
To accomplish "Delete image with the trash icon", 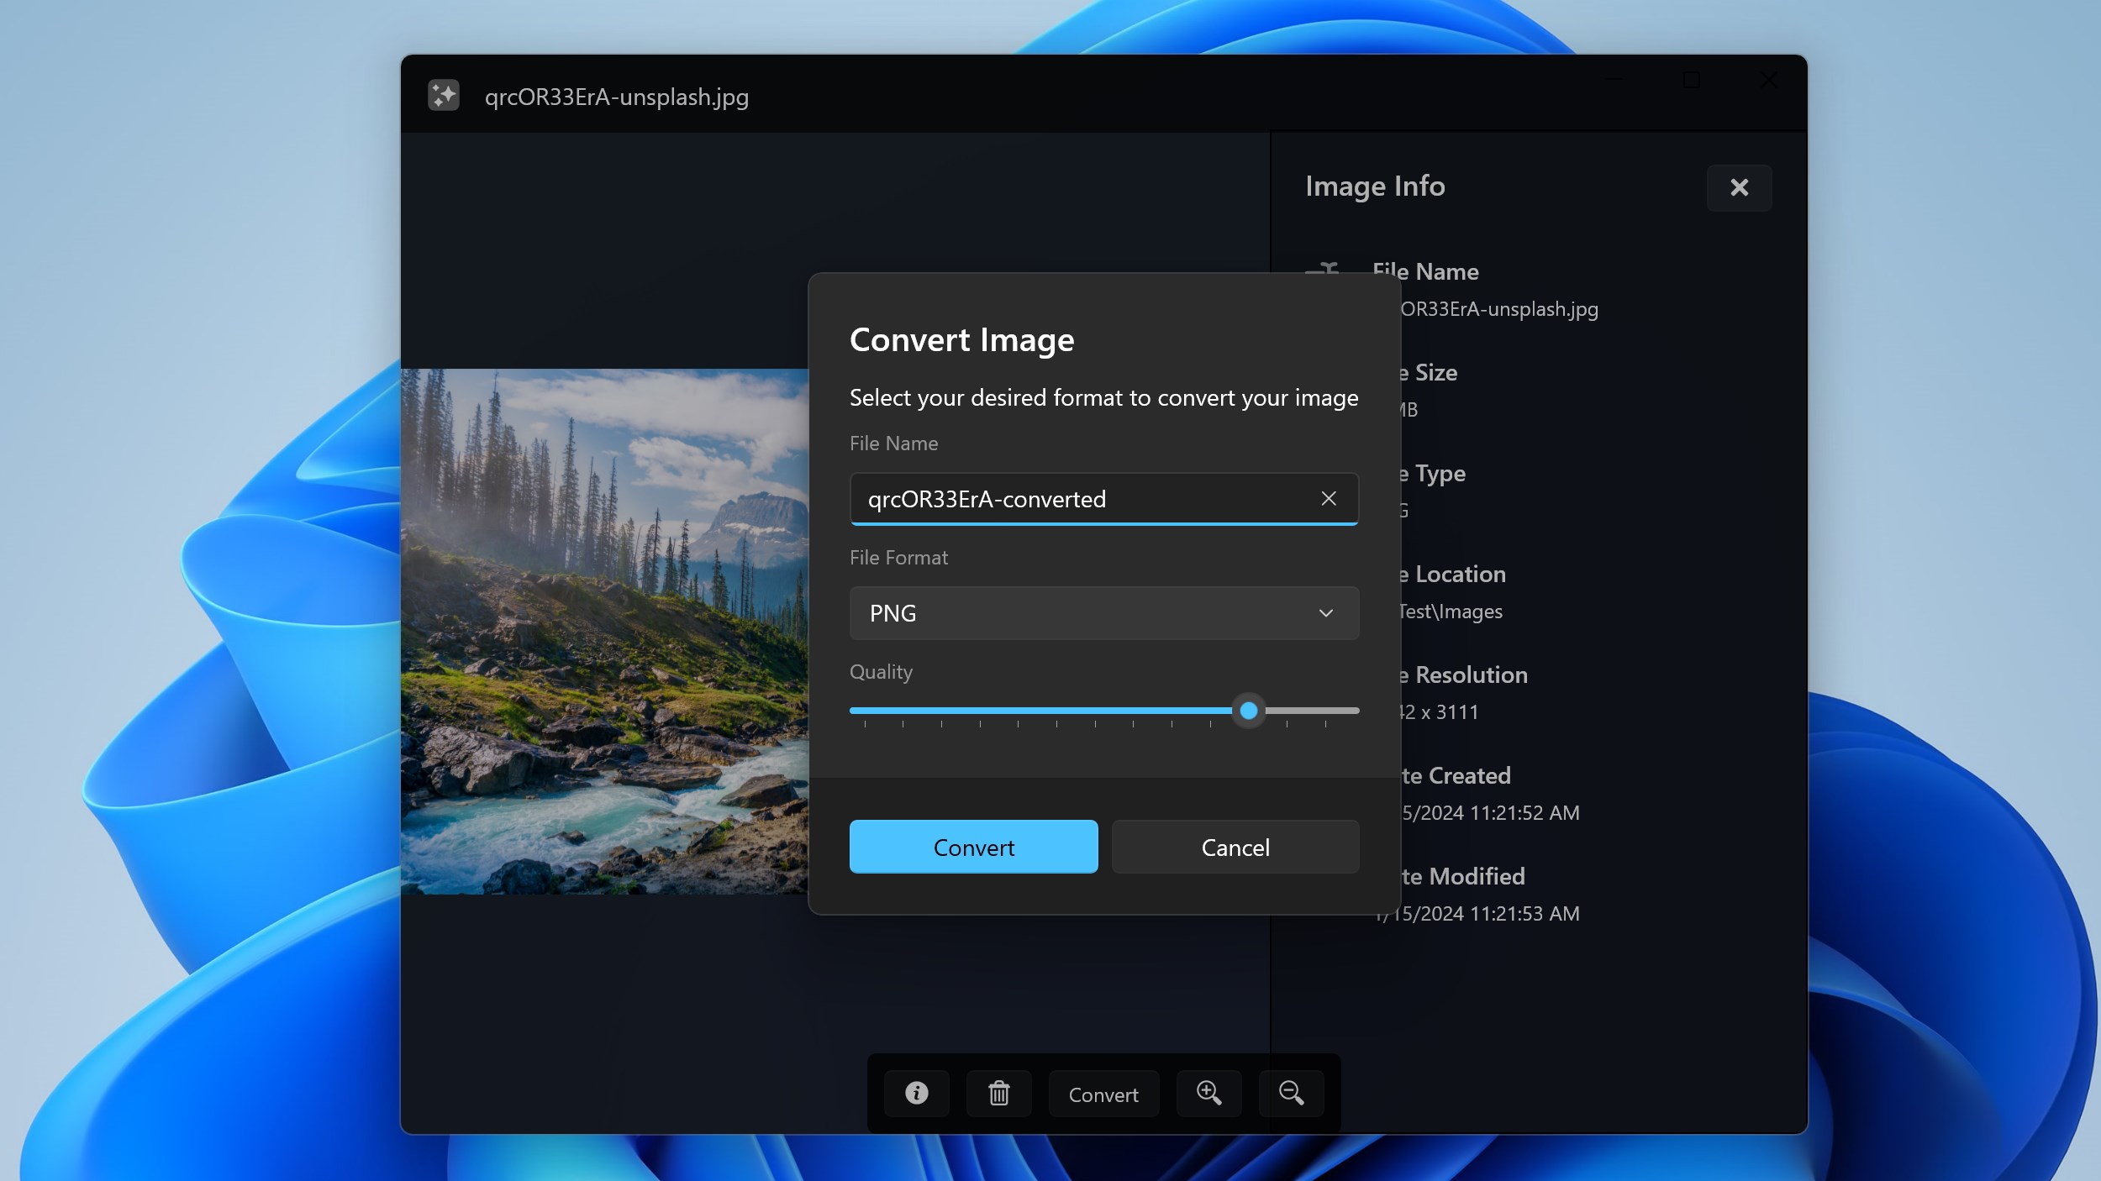I will [998, 1094].
